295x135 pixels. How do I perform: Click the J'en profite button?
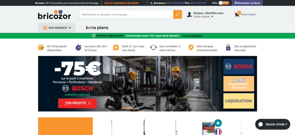pyautogui.click(x=77, y=103)
